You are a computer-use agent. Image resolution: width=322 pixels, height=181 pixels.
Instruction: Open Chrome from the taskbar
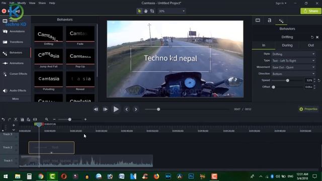pyautogui.click(x=41, y=176)
